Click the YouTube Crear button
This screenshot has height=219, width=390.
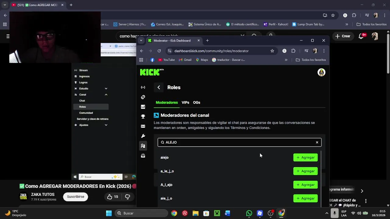pos(343,36)
